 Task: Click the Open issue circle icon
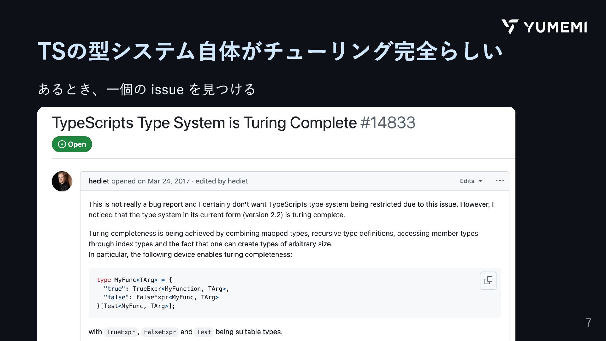click(x=62, y=144)
